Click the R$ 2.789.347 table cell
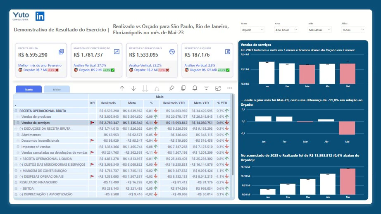 (109, 123)
